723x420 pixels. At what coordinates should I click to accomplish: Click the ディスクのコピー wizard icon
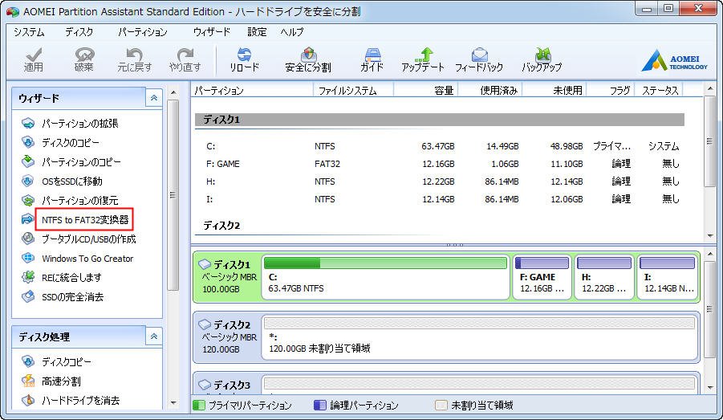pos(28,143)
